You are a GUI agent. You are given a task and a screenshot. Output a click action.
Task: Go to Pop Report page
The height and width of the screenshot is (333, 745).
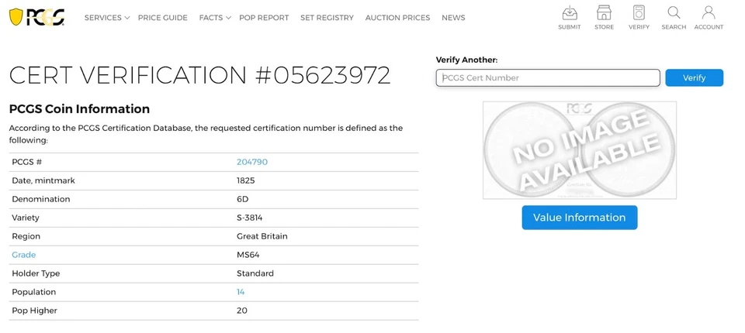264,18
